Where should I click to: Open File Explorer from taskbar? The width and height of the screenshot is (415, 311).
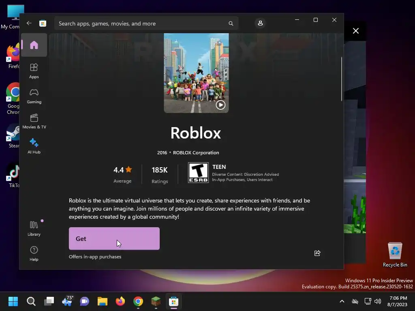[103, 301]
